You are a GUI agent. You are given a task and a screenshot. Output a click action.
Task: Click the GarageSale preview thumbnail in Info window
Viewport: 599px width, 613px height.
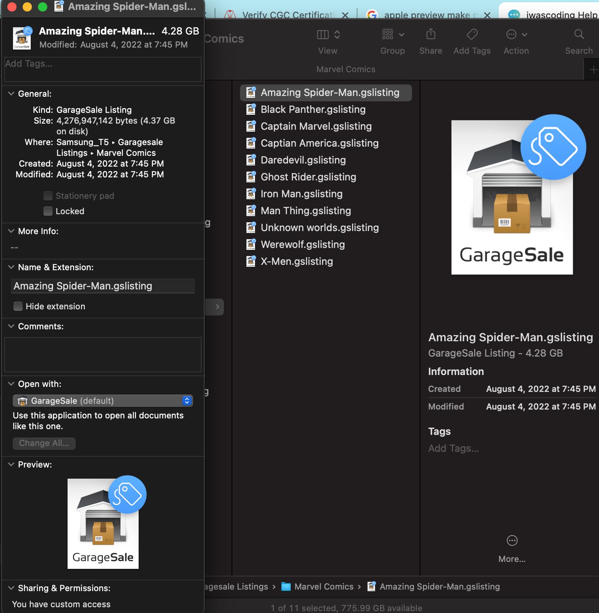[106, 522]
